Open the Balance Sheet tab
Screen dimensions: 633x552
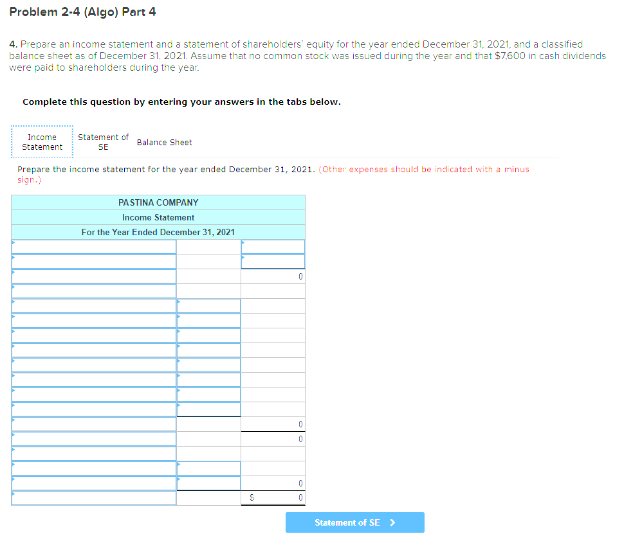pyautogui.click(x=164, y=142)
